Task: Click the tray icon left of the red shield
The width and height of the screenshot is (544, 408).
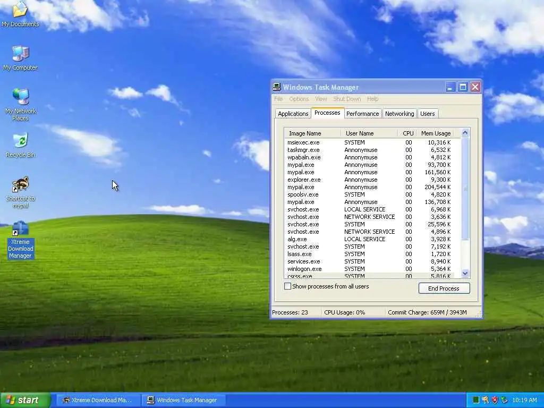Action: 486,400
